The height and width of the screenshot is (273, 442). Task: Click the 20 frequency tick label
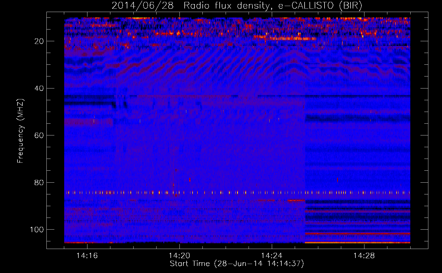pyautogui.click(x=39, y=41)
